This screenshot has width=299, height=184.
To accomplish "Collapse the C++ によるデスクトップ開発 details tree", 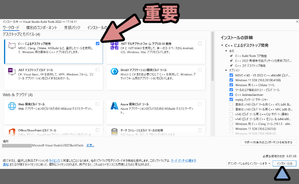I will (x=222, y=46).
